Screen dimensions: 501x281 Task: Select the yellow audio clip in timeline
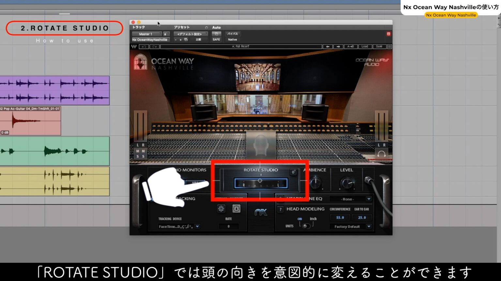click(x=54, y=181)
